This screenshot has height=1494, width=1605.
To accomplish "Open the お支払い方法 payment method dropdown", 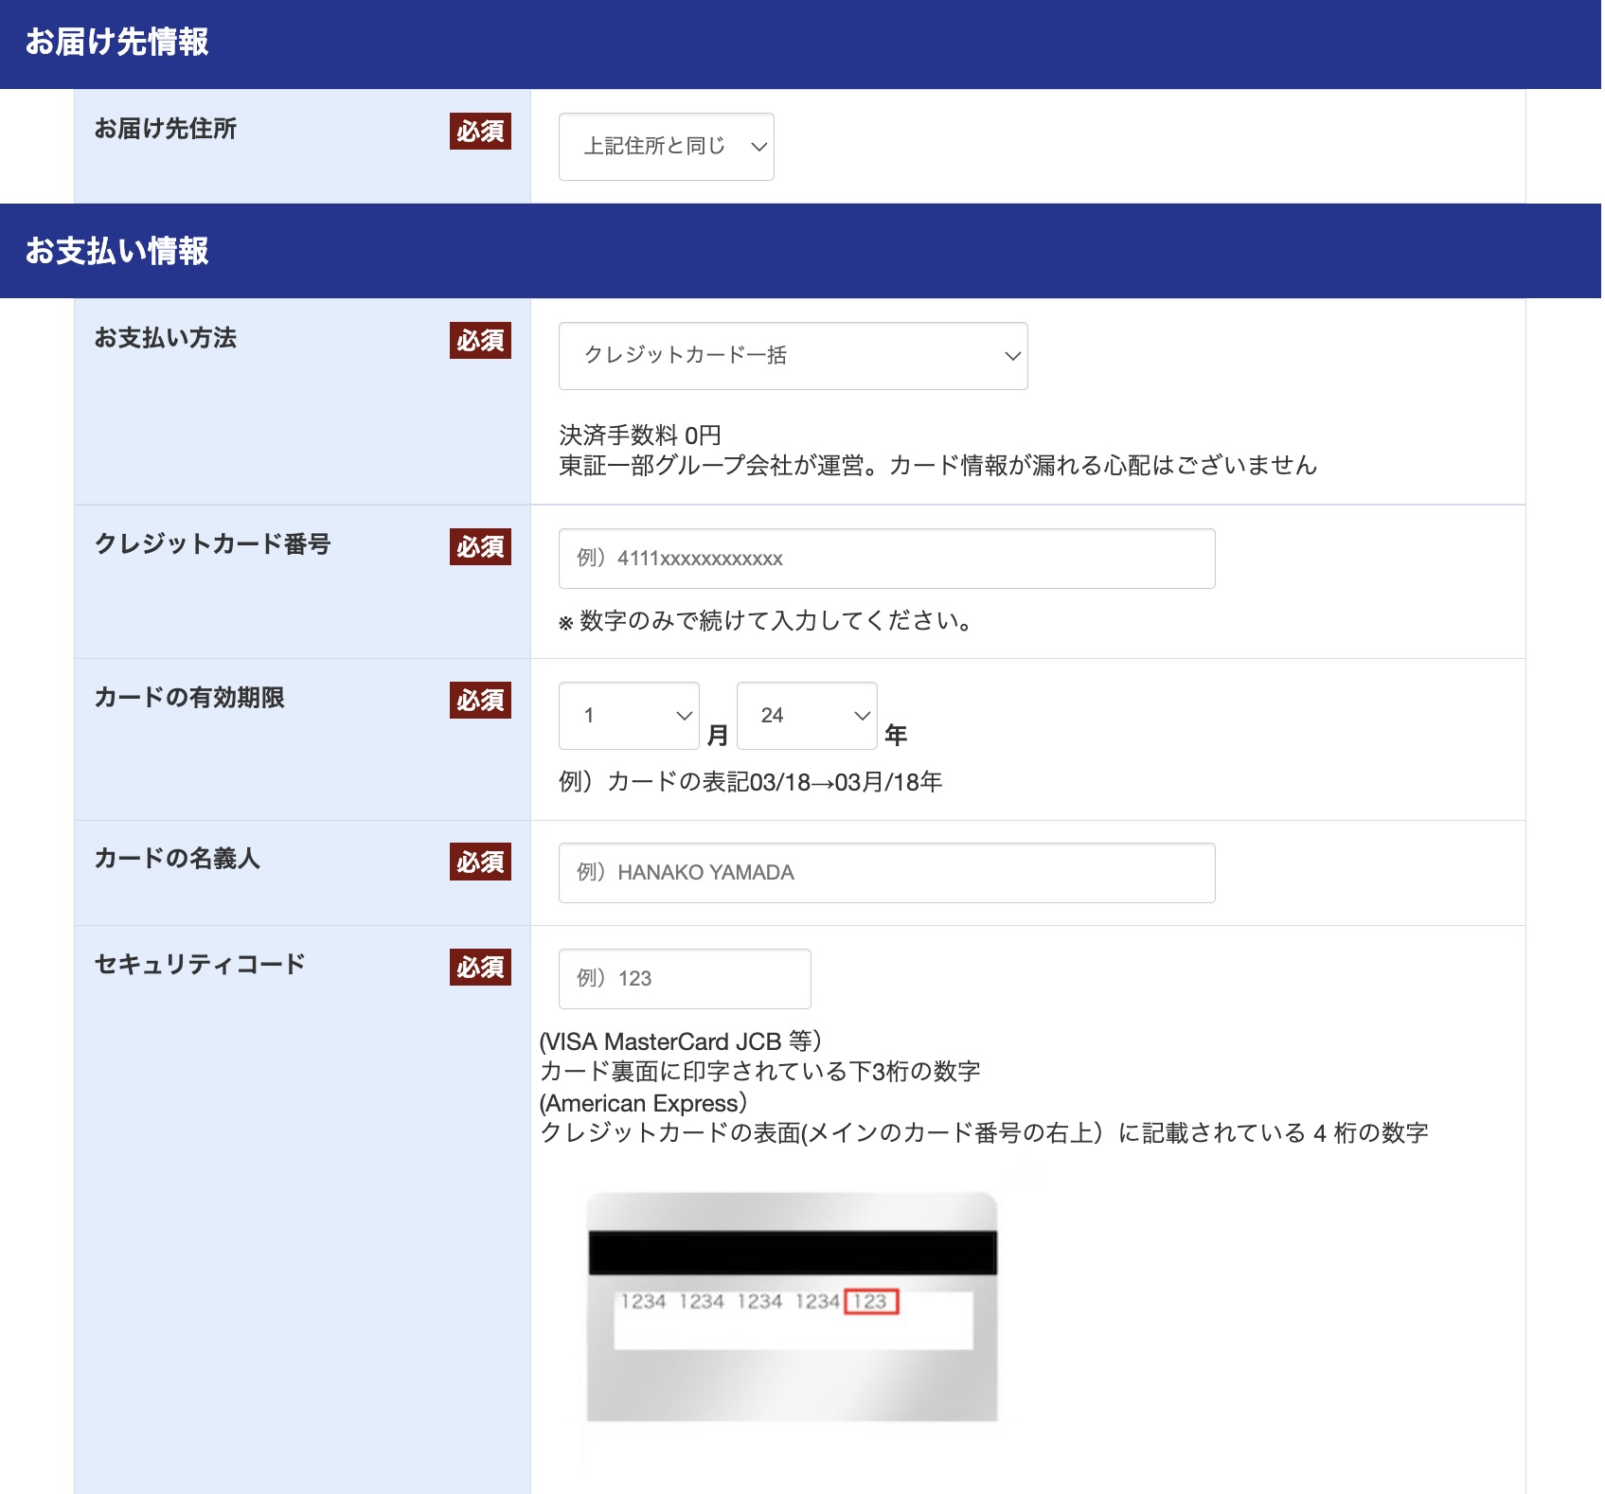I will pyautogui.click(x=793, y=356).
